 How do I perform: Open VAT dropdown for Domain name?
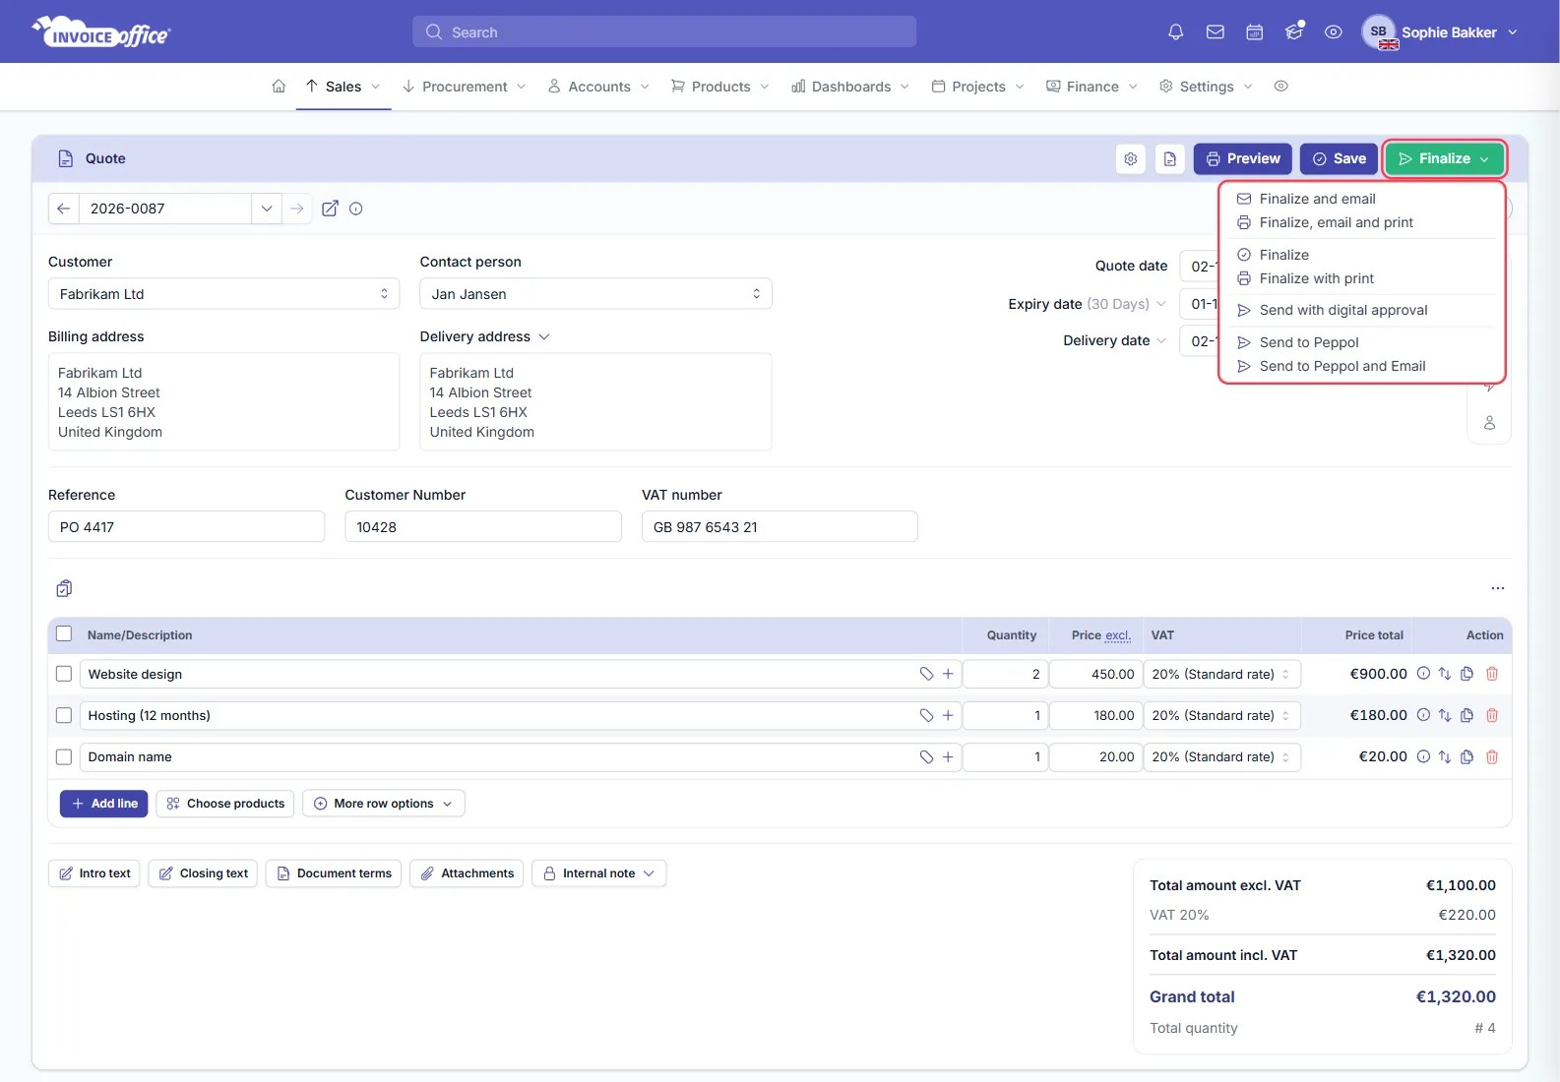[x=1222, y=756]
